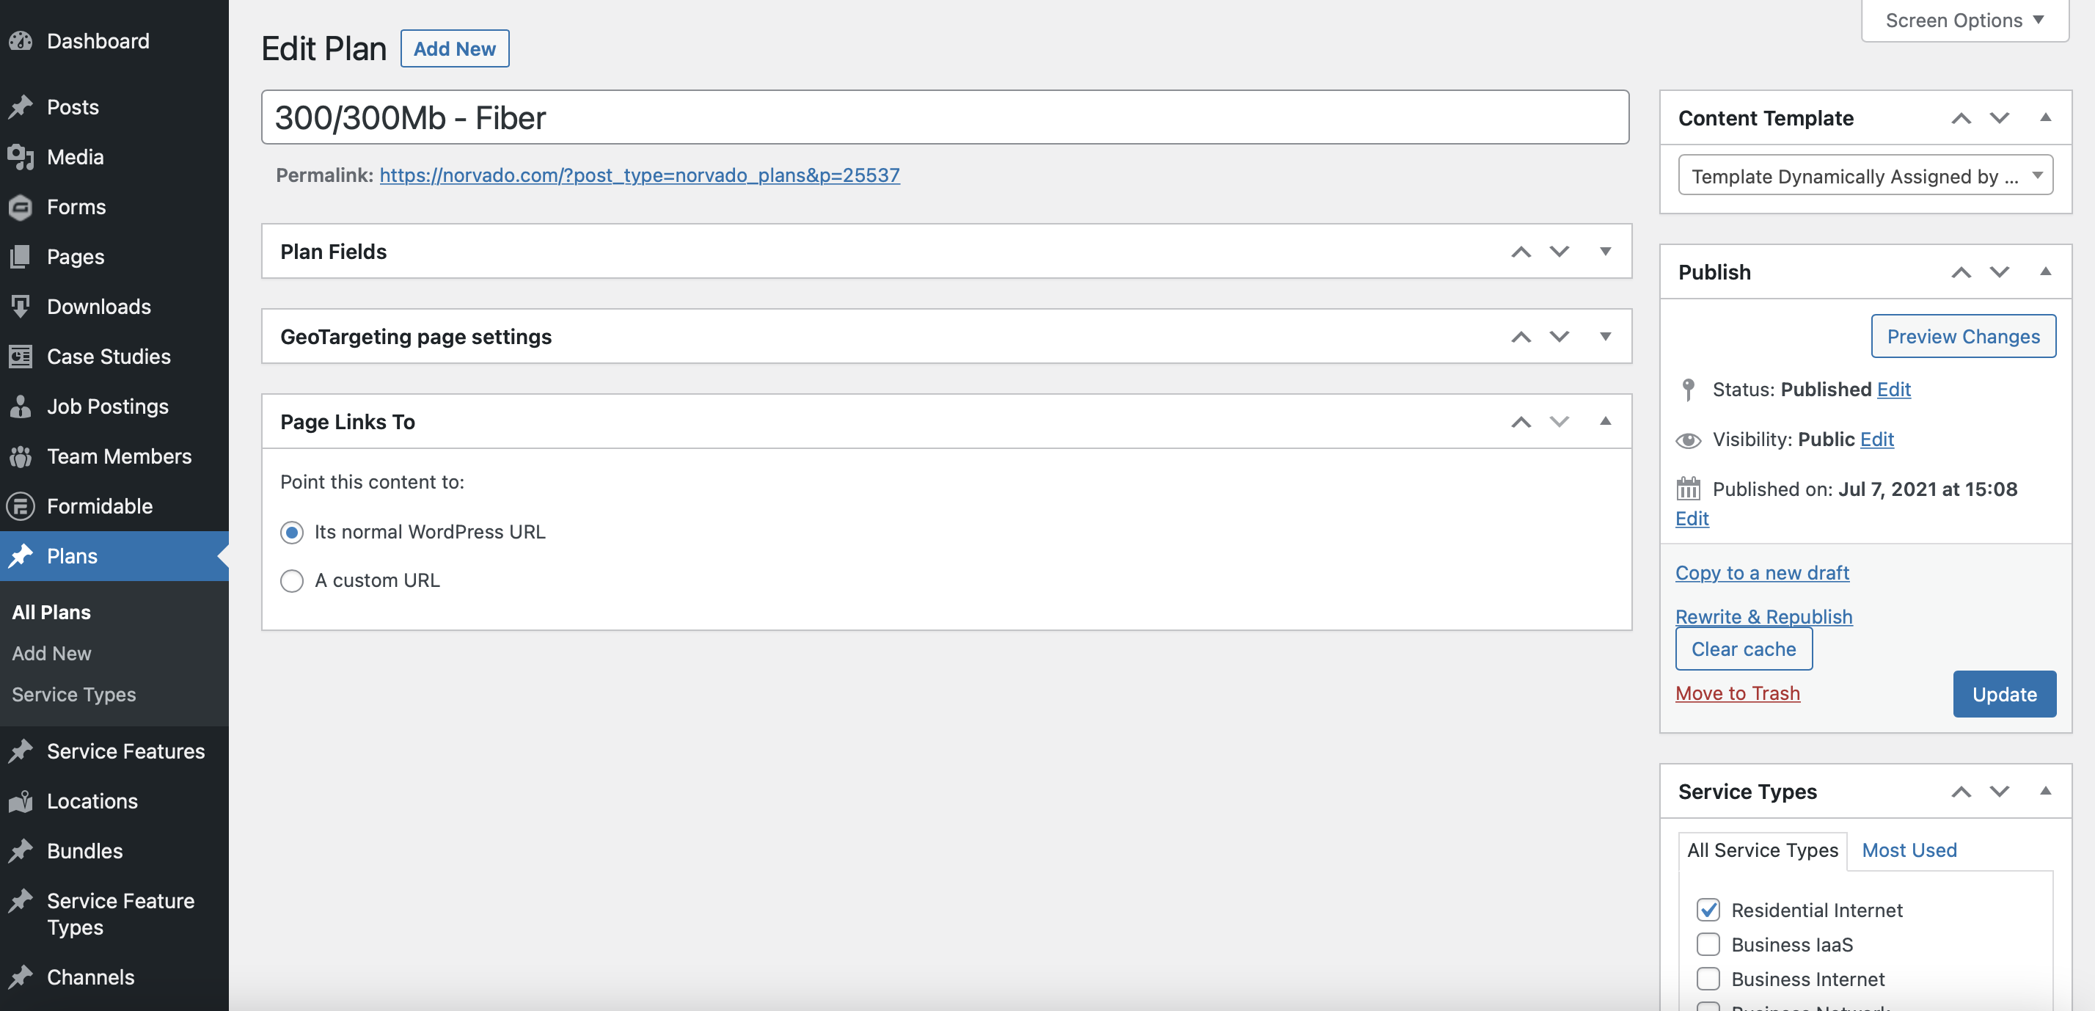Screen dimensions: 2095x1011
Task: Click the Move to Trash link
Action: click(x=1737, y=693)
